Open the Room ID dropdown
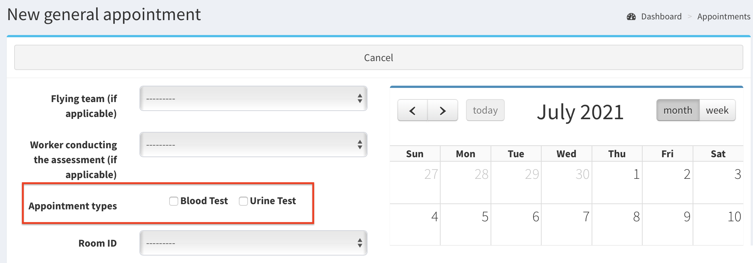Image resolution: width=753 pixels, height=263 pixels. (x=253, y=243)
